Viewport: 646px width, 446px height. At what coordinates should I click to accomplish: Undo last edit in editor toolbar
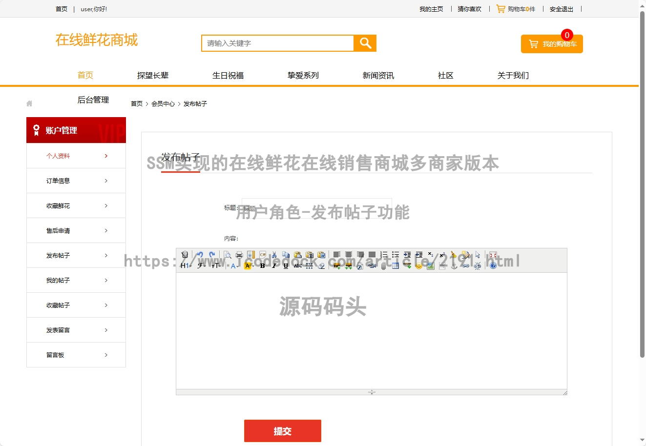pos(200,255)
